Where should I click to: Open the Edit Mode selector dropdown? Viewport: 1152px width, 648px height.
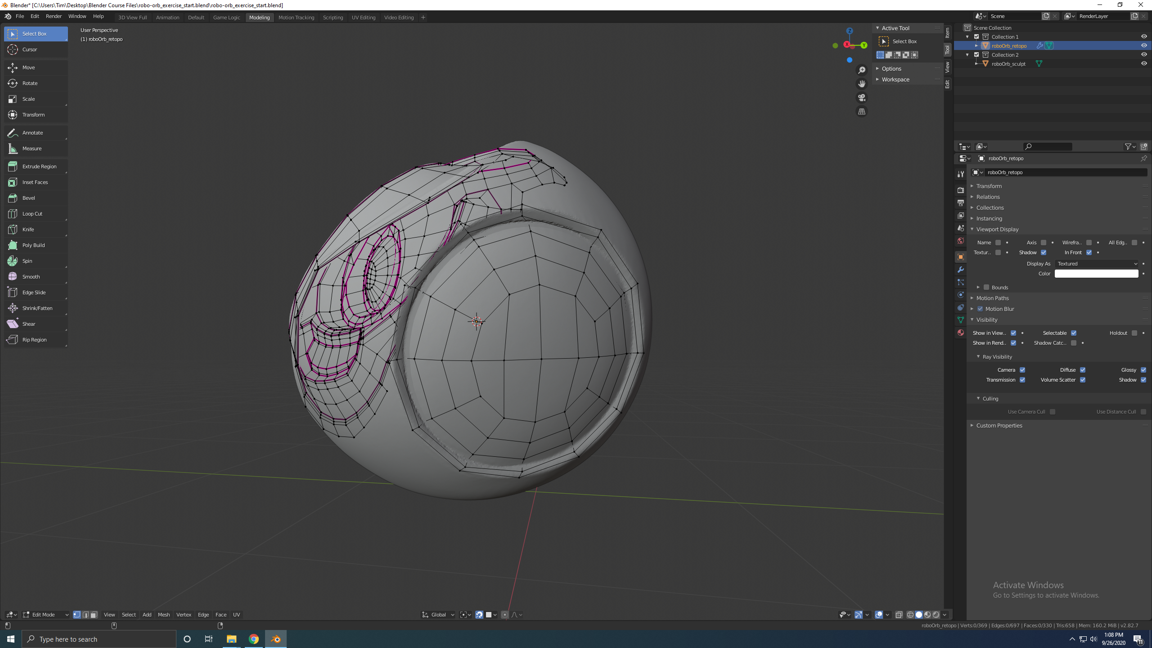46,615
